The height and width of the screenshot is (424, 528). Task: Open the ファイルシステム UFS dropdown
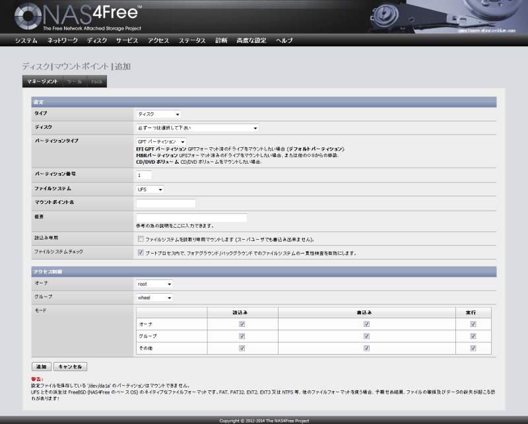pyautogui.click(x=150, y=190)
